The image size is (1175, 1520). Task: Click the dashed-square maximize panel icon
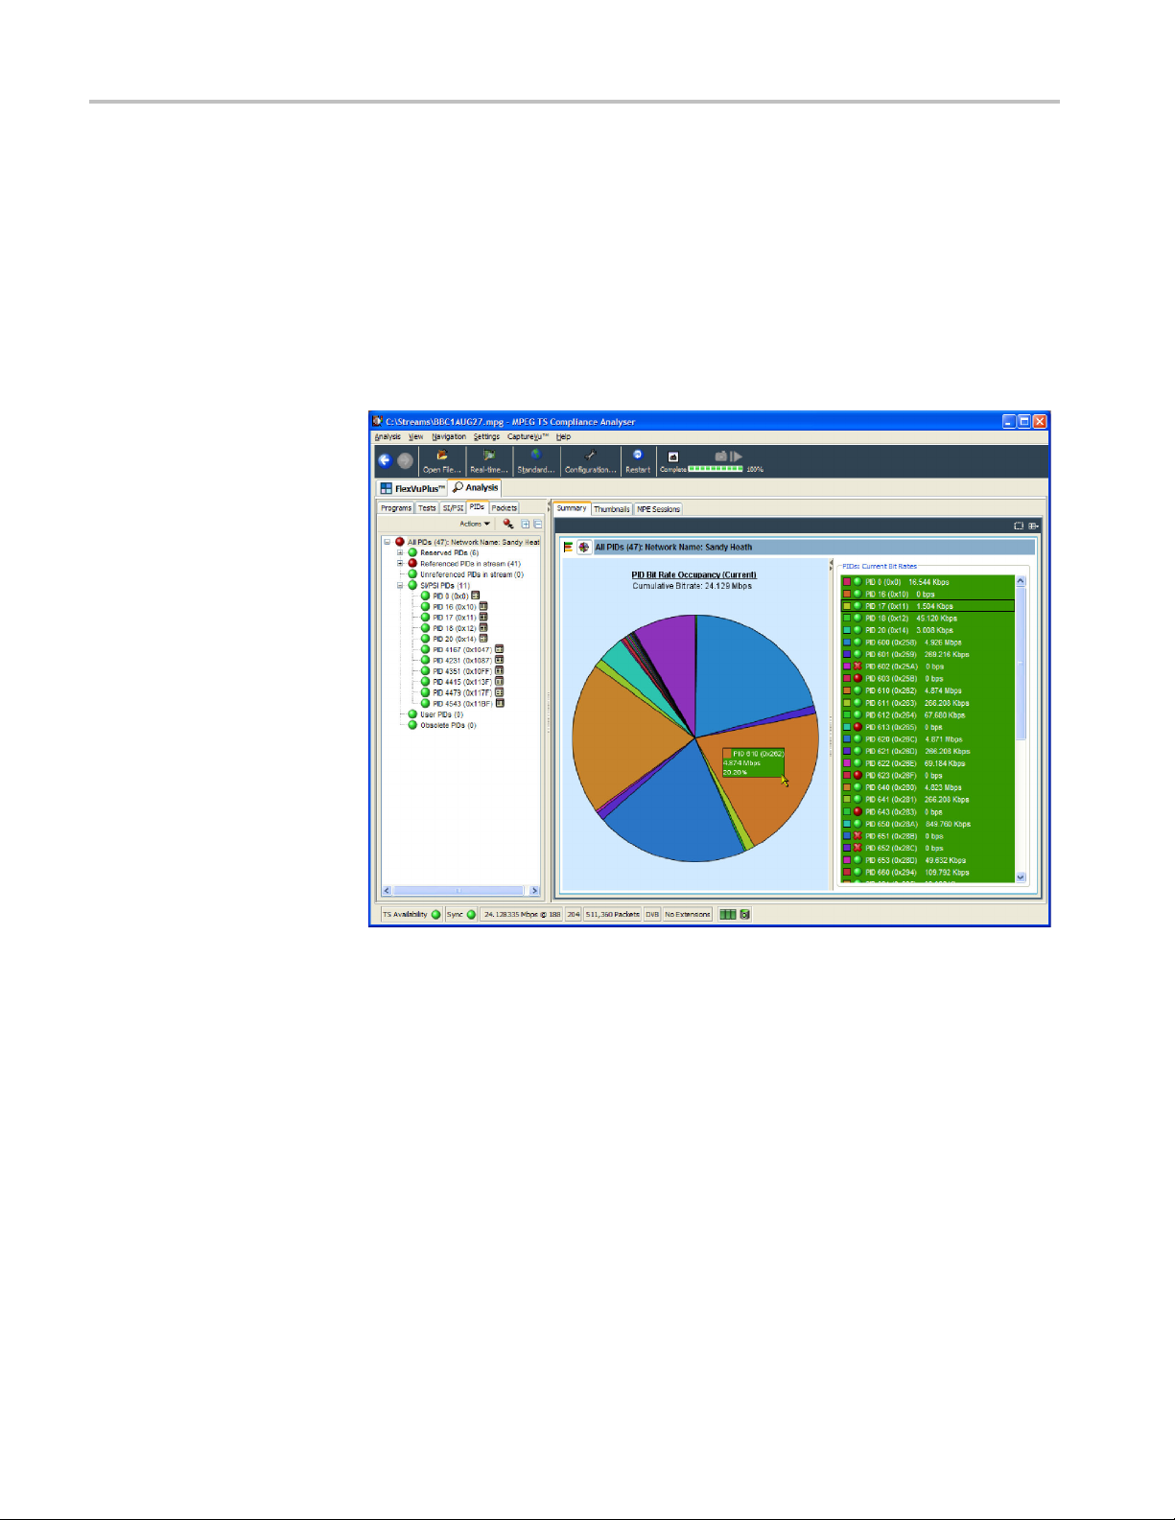tap(1019, 526)
